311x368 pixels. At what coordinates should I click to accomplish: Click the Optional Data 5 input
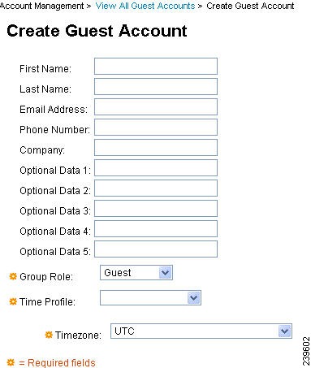(x=156, y=249)
